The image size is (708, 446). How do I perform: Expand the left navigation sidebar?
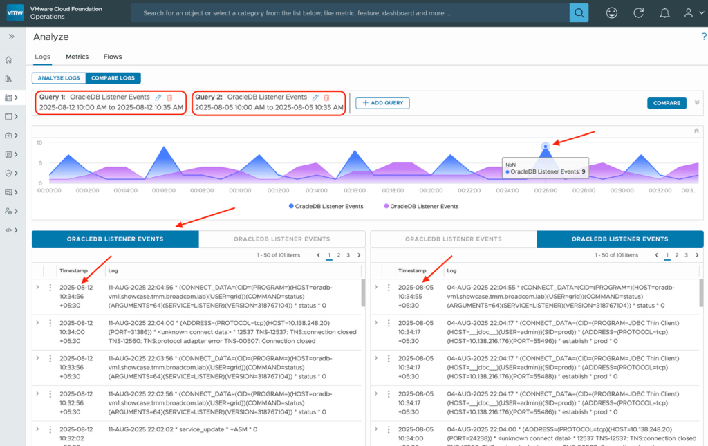pyautogui.click(x=12, y=37)
